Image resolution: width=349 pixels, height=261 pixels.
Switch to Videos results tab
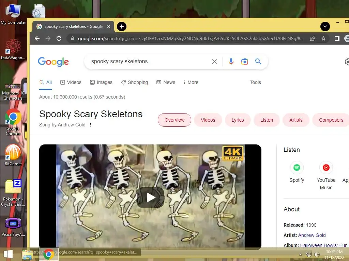(71, 82)
